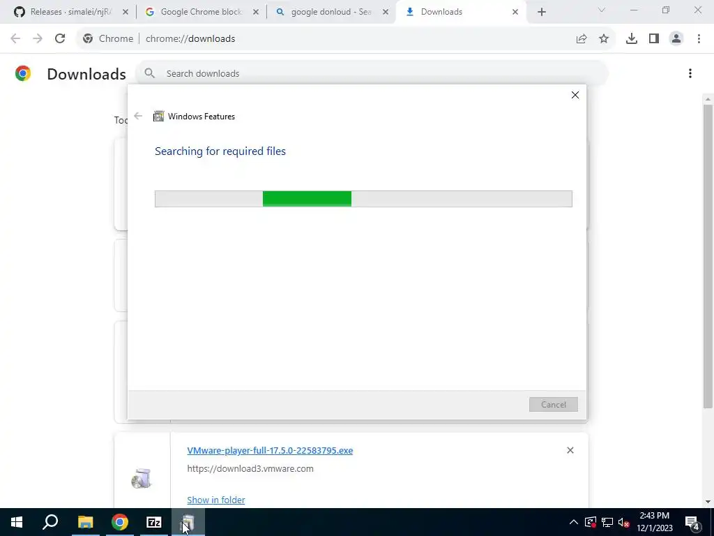Open the Windows Start menu
Image resolution: width=714 pixels, height=536 pixels.
(17, 522)
